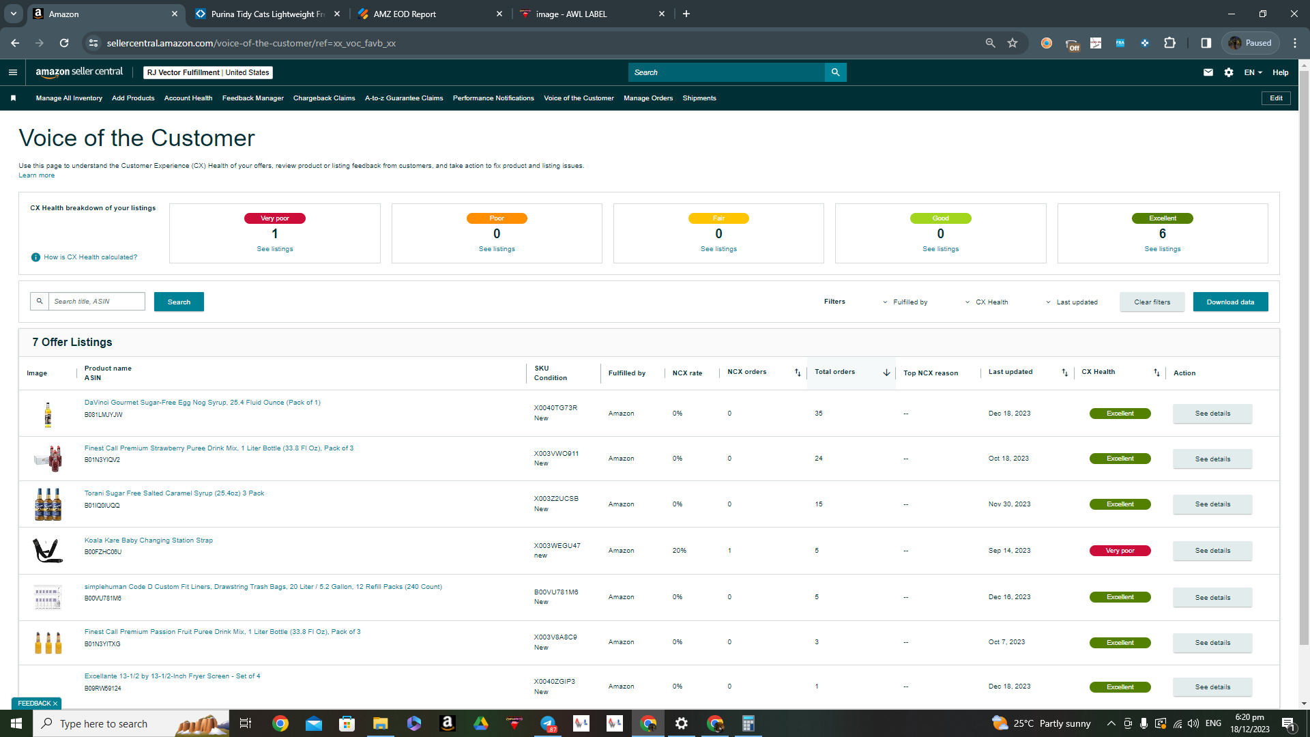This screenshot has height=737, width=1310.
Task: Click the mail messages envelope icon
Action: coord(1208,72)
